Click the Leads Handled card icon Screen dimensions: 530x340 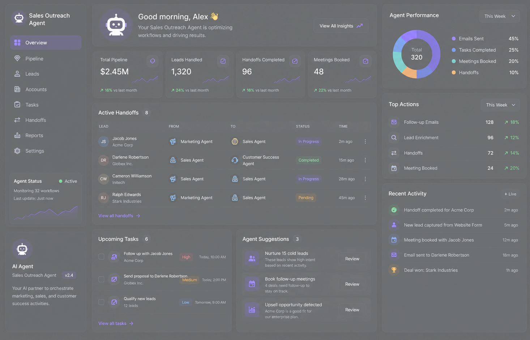click(x=223, y=61)
